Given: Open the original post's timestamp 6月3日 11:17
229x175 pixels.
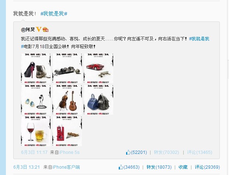Looking at the screenshot, I should [34, 152].
